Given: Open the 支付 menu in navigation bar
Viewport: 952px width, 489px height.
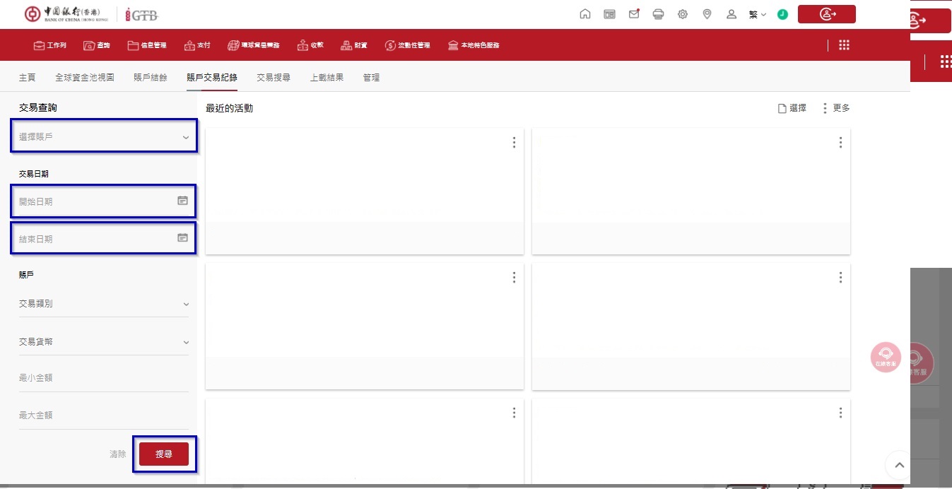Looking at the screenshot, I should (x=197, y=45).
